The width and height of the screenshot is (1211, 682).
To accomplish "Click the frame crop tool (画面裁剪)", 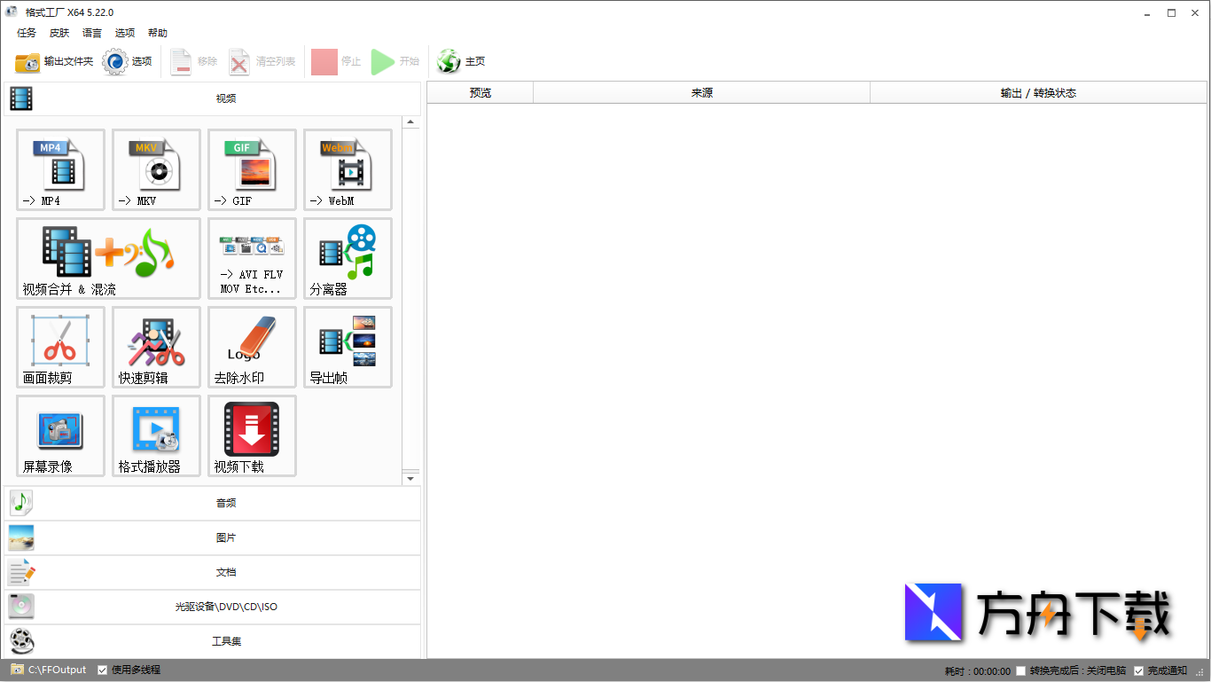I will (60, 347).
